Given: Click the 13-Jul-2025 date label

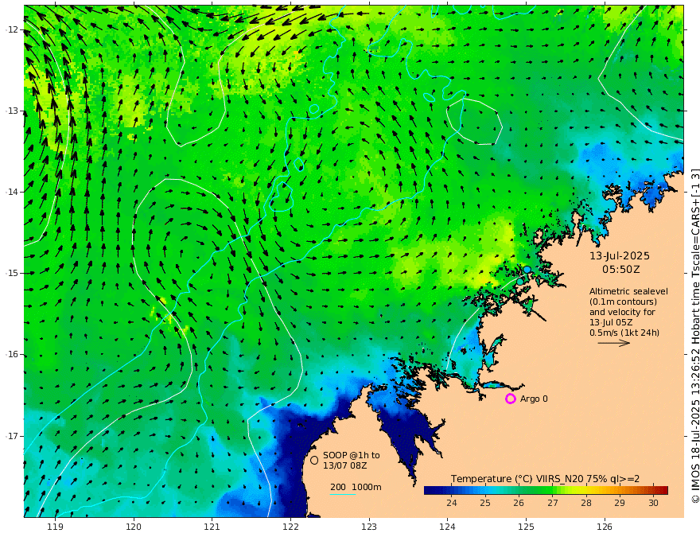Looking at the screenshot, I should [x=620, y=255].
